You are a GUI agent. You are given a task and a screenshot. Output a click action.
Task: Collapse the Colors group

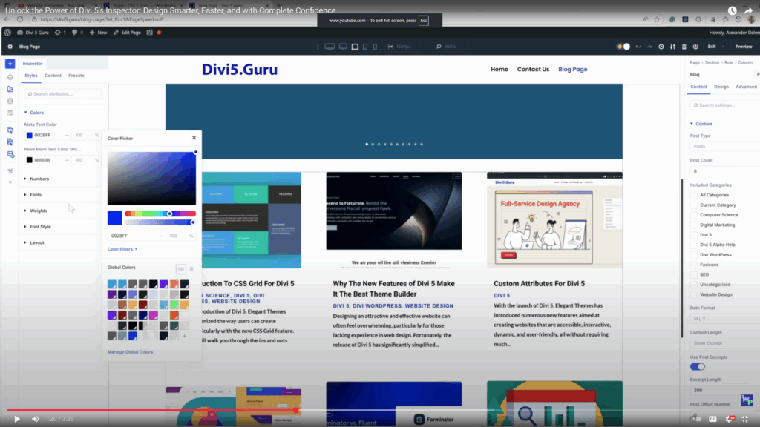tap(34, 113)
